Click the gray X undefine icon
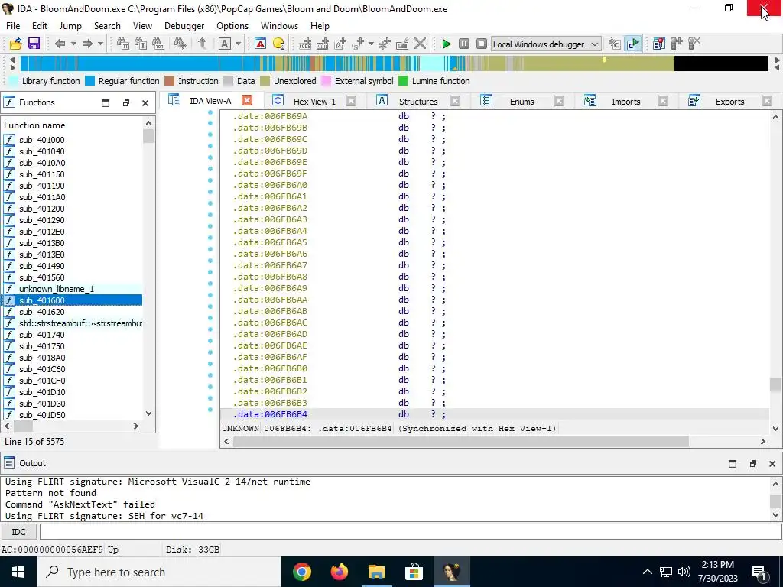 click(421, 44)
